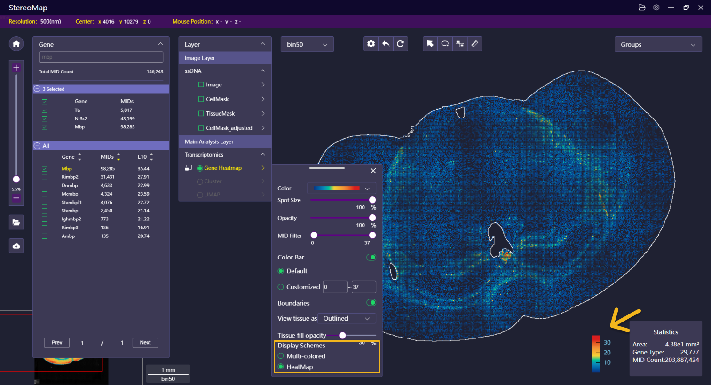Click the cloud download icon
This screenshot has width=711, height=385.
pos(16,246)
